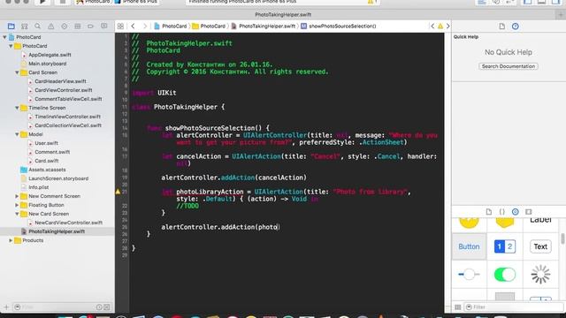Screen dimensions: 566x318
Task: Click the yellow warning icon in jump bar
Action: (x=440, y=26)
